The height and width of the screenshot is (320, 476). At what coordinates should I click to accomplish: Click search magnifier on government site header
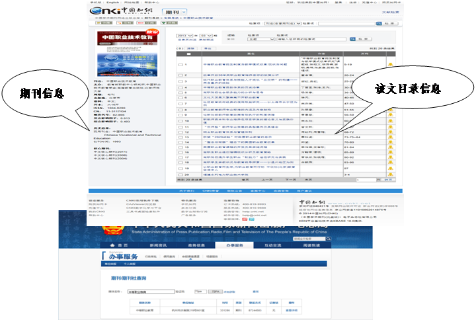(328, 239)
